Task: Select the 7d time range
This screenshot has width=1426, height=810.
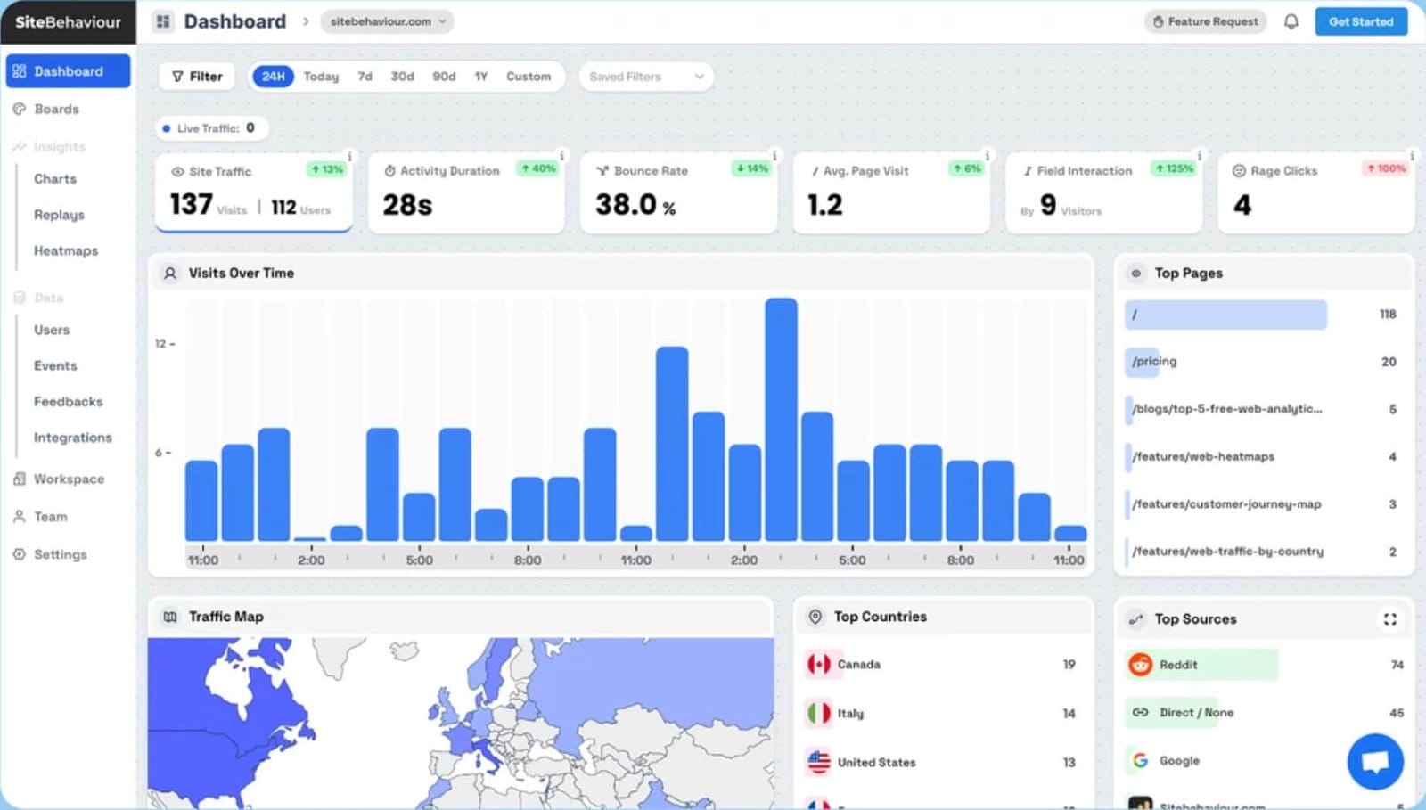Action: click(365, 77)
